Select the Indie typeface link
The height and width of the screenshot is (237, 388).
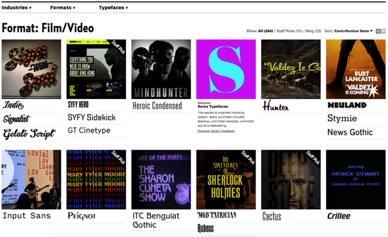pyautogui.click(x=14, y=105)
